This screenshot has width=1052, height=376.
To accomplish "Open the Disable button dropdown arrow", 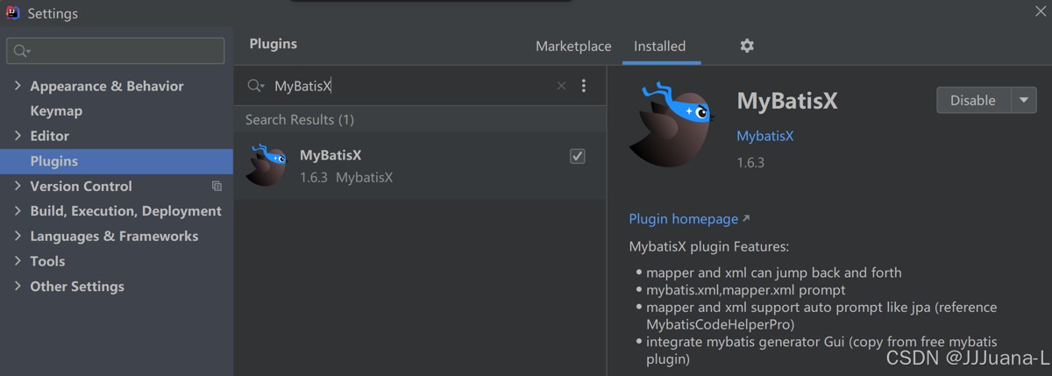I will click(1024, 100).
